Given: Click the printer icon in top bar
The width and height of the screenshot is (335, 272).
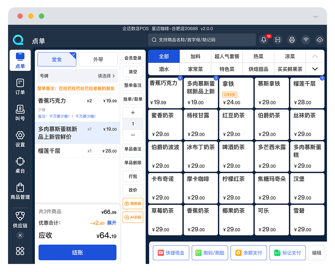Looking at the screenshot, I should (292, 40).
